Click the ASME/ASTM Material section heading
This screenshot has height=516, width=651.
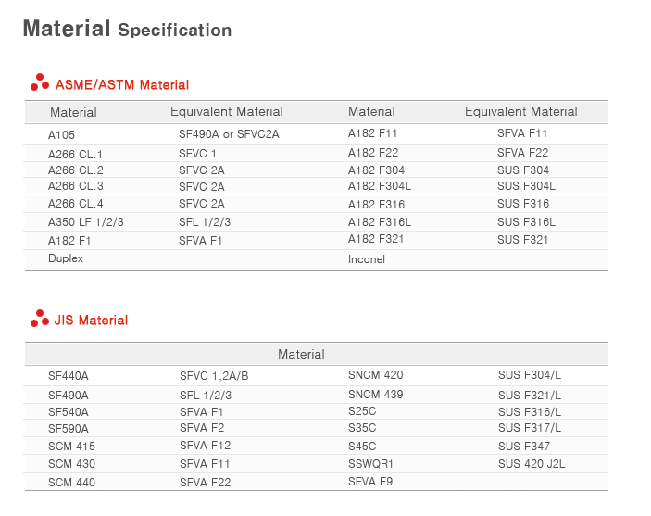(x=122, y=85)
